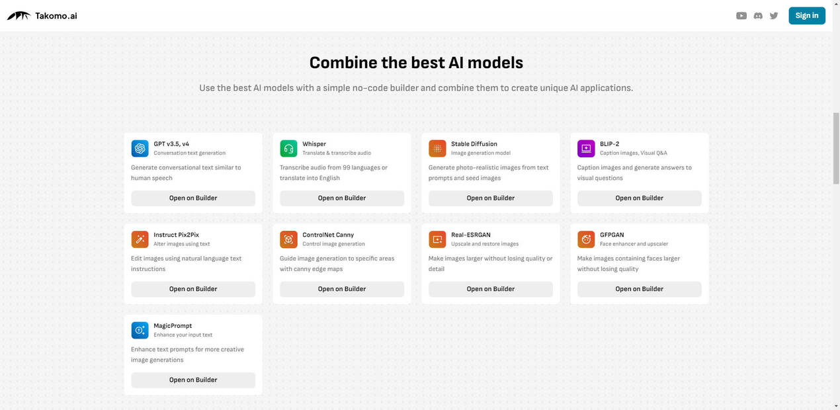This screenshot has width=840, height=410.
Task: Open the Discord icon in header
Action: click(x=758, y=16)
